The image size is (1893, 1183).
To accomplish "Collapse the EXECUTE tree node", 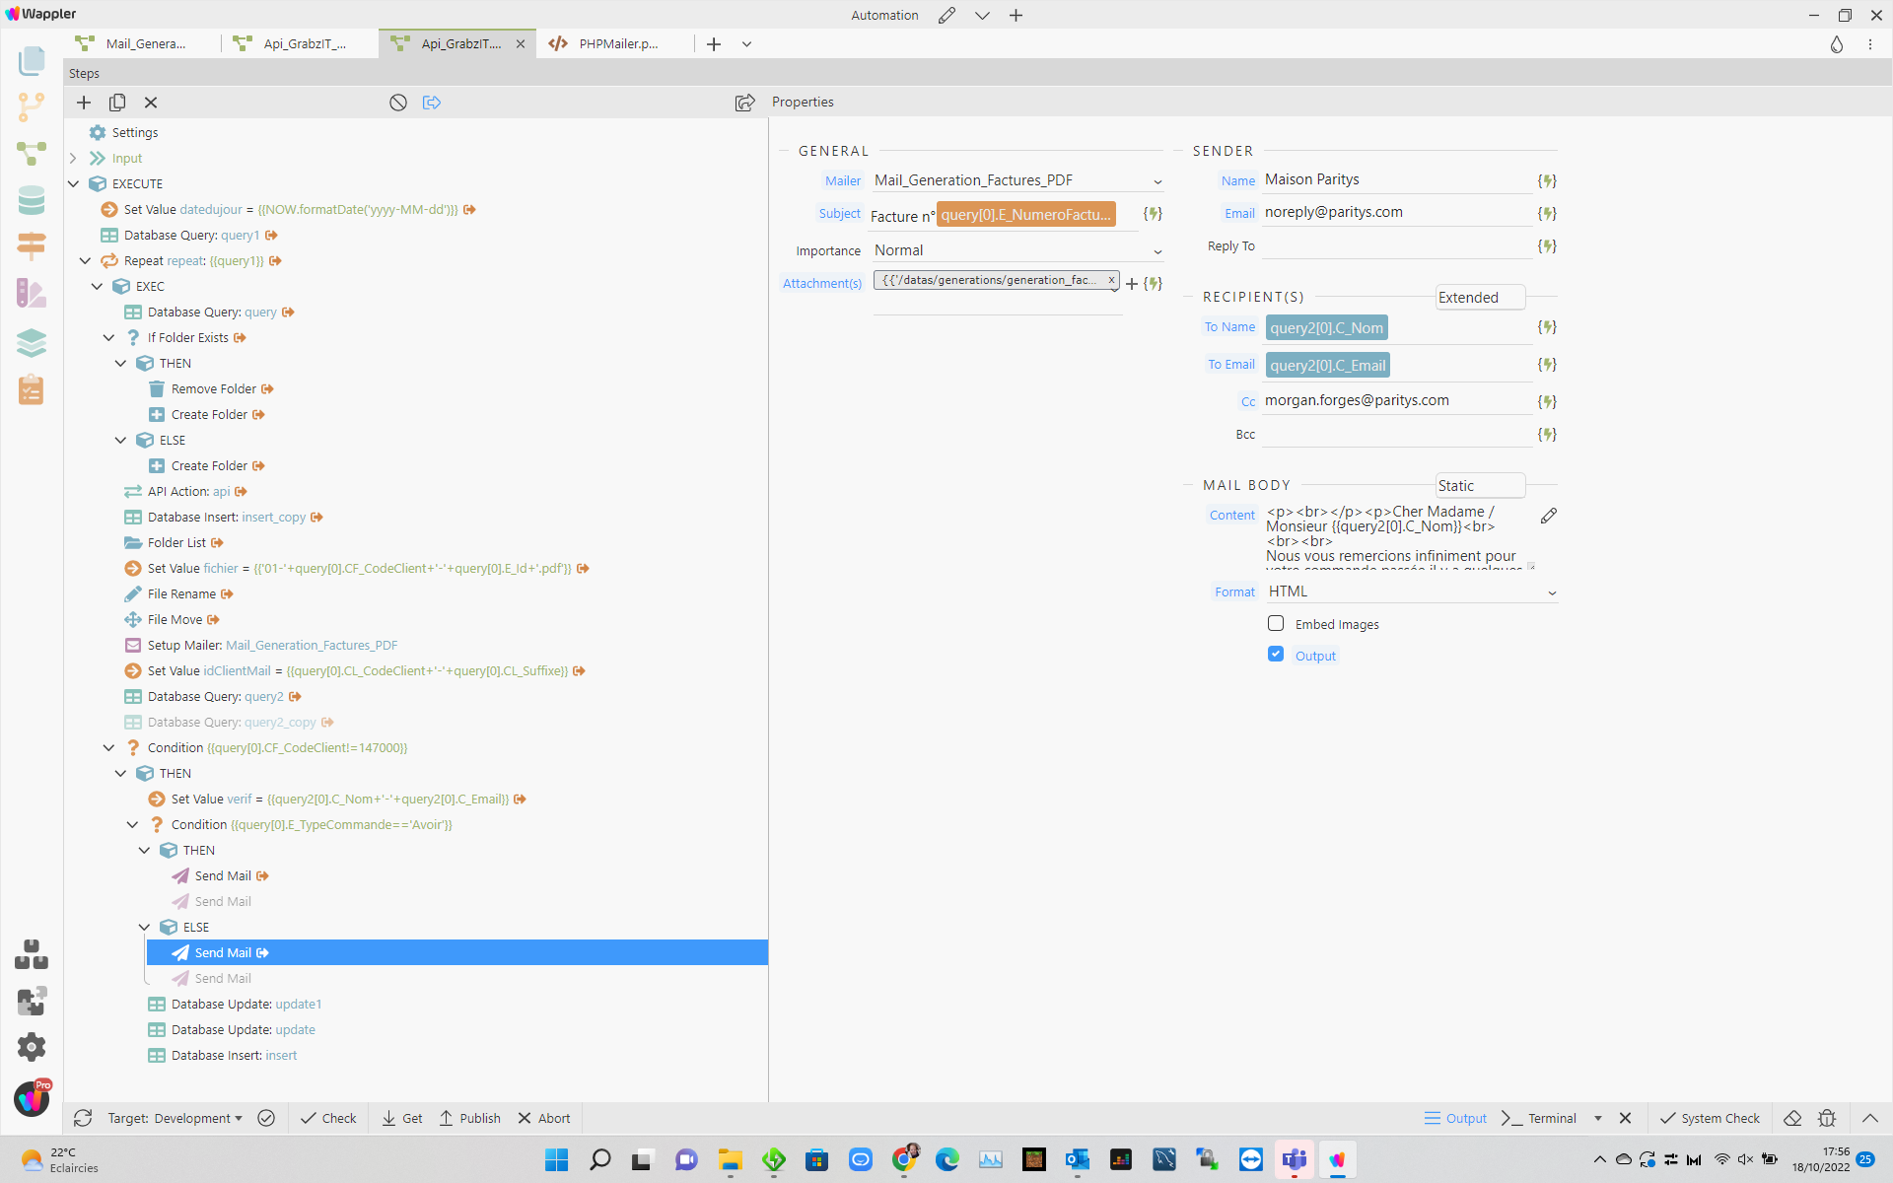I will click(x=74, y=183).
